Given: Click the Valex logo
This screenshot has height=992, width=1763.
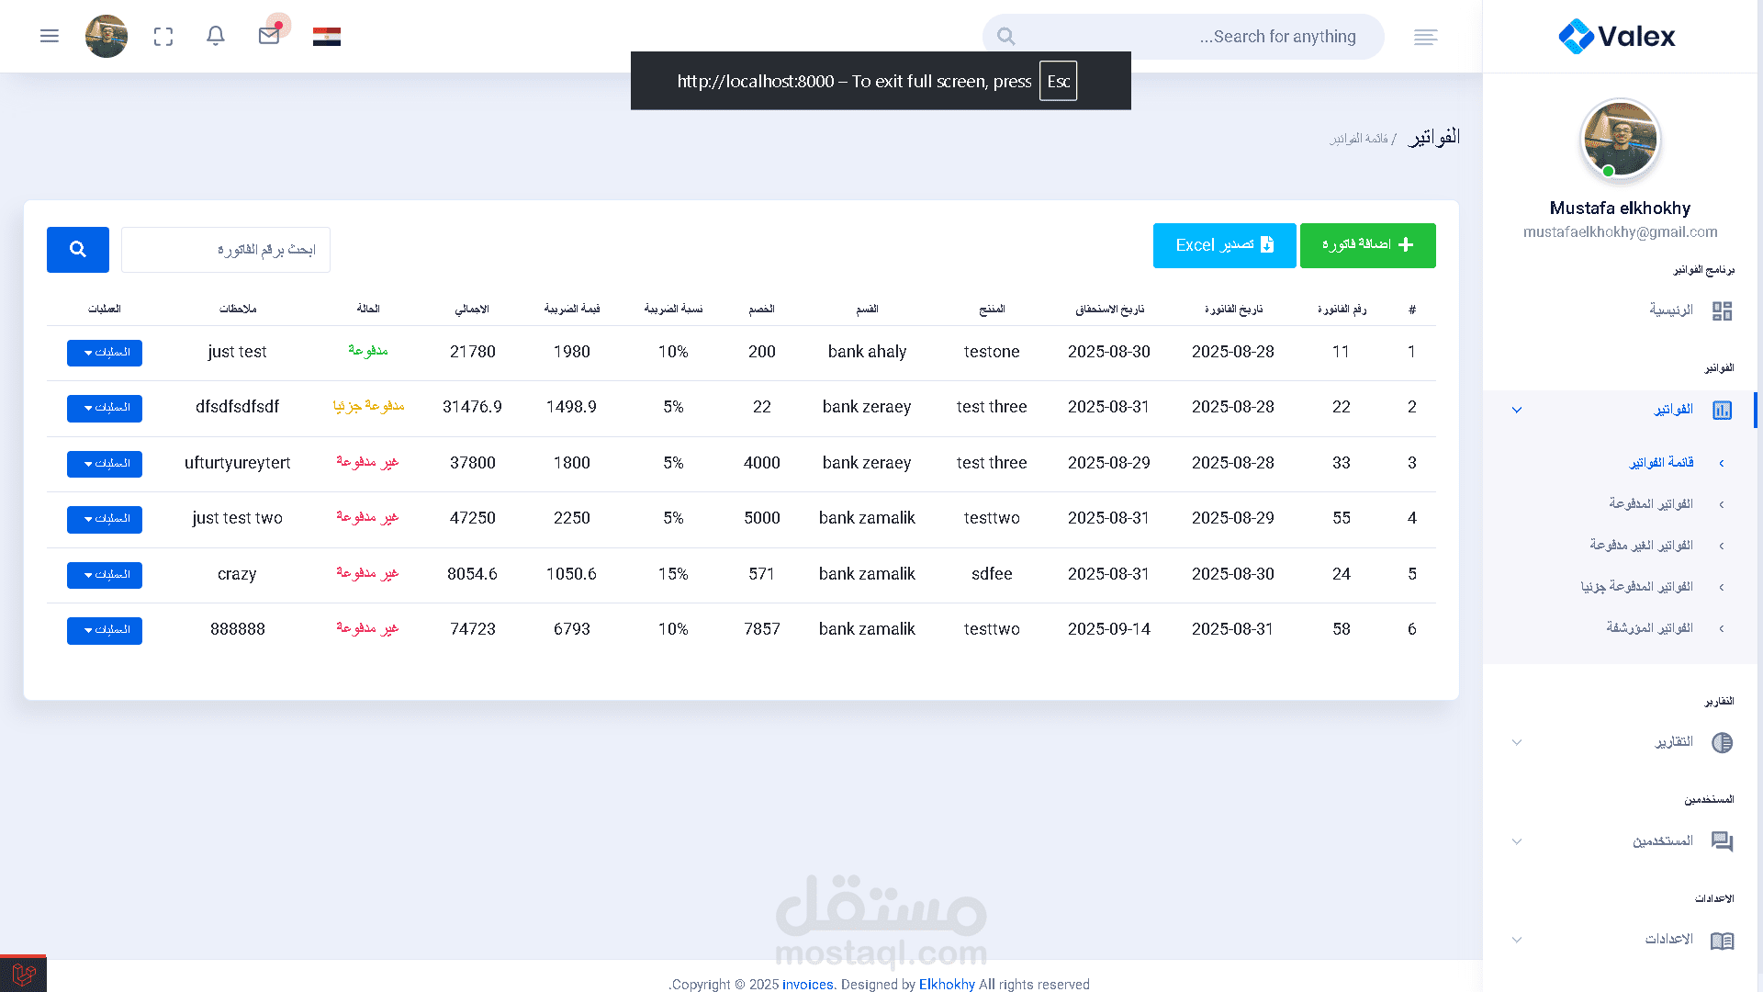Looking at the screenshot, I should pyautogui.click(x=1617, y=37).
